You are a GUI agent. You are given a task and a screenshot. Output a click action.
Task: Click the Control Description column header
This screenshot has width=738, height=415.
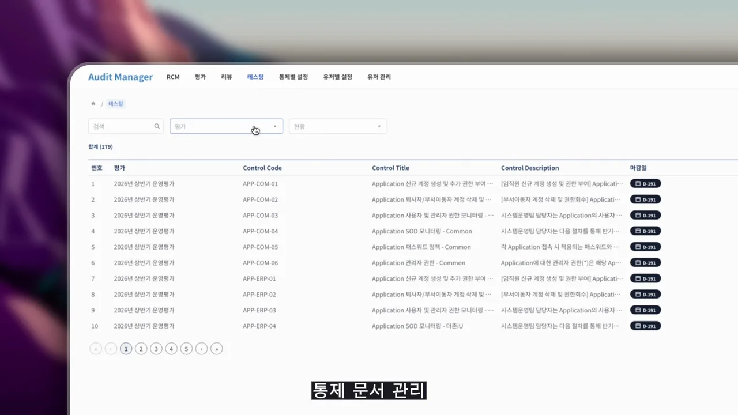530,168
